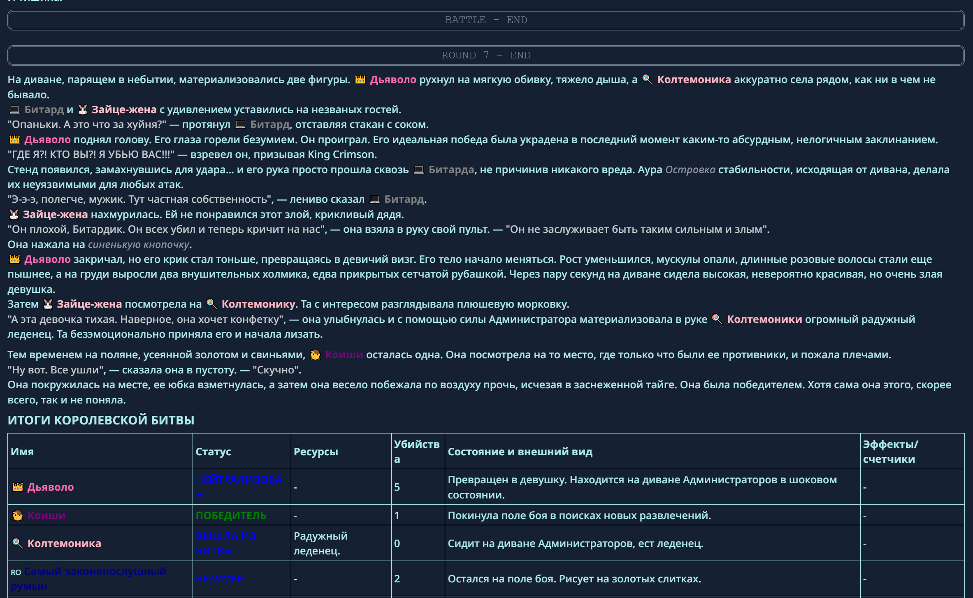
Task: Click lollipop icon in Колтемоника table row
Action: point(18,543)
